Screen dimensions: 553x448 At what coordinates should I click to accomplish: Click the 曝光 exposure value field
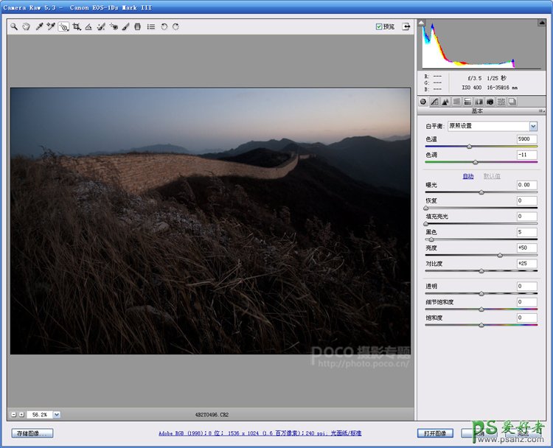[x=526, y=185]
